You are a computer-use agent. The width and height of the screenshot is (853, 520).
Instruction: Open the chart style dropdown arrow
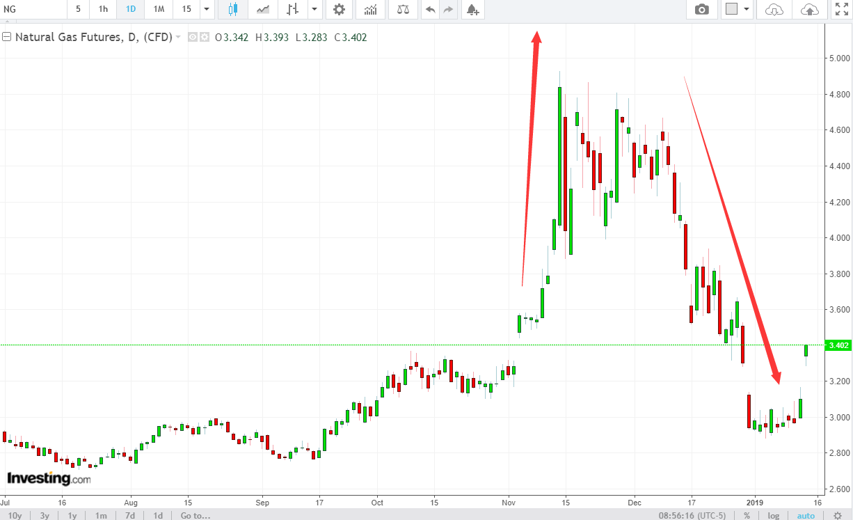(x=314, y=10)
